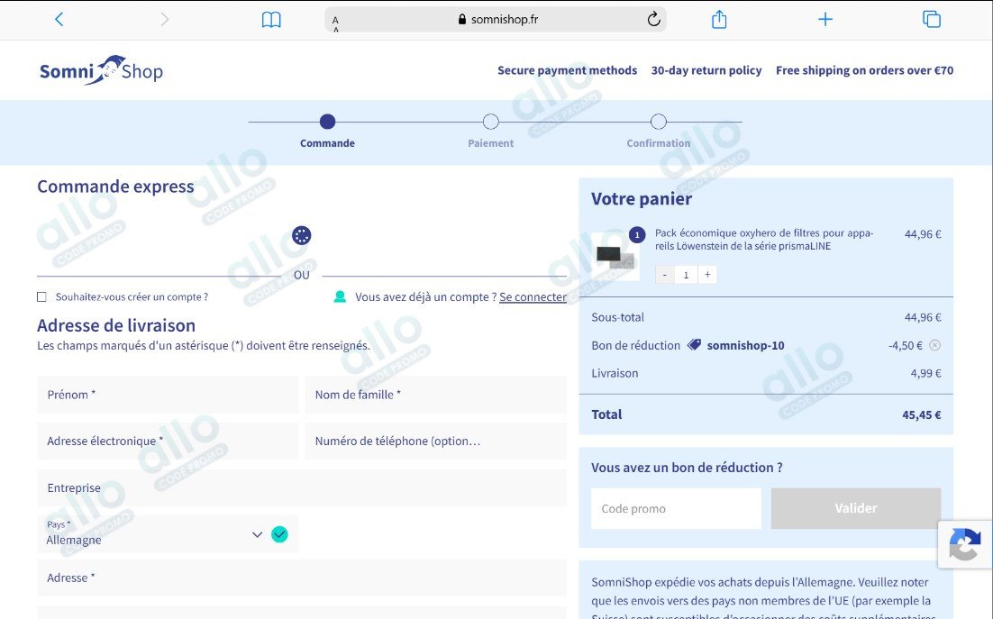This screenshot has width=993, height=619.
Task: Click the Adresse de livraison heading
Action: click(x=116, y=325)
